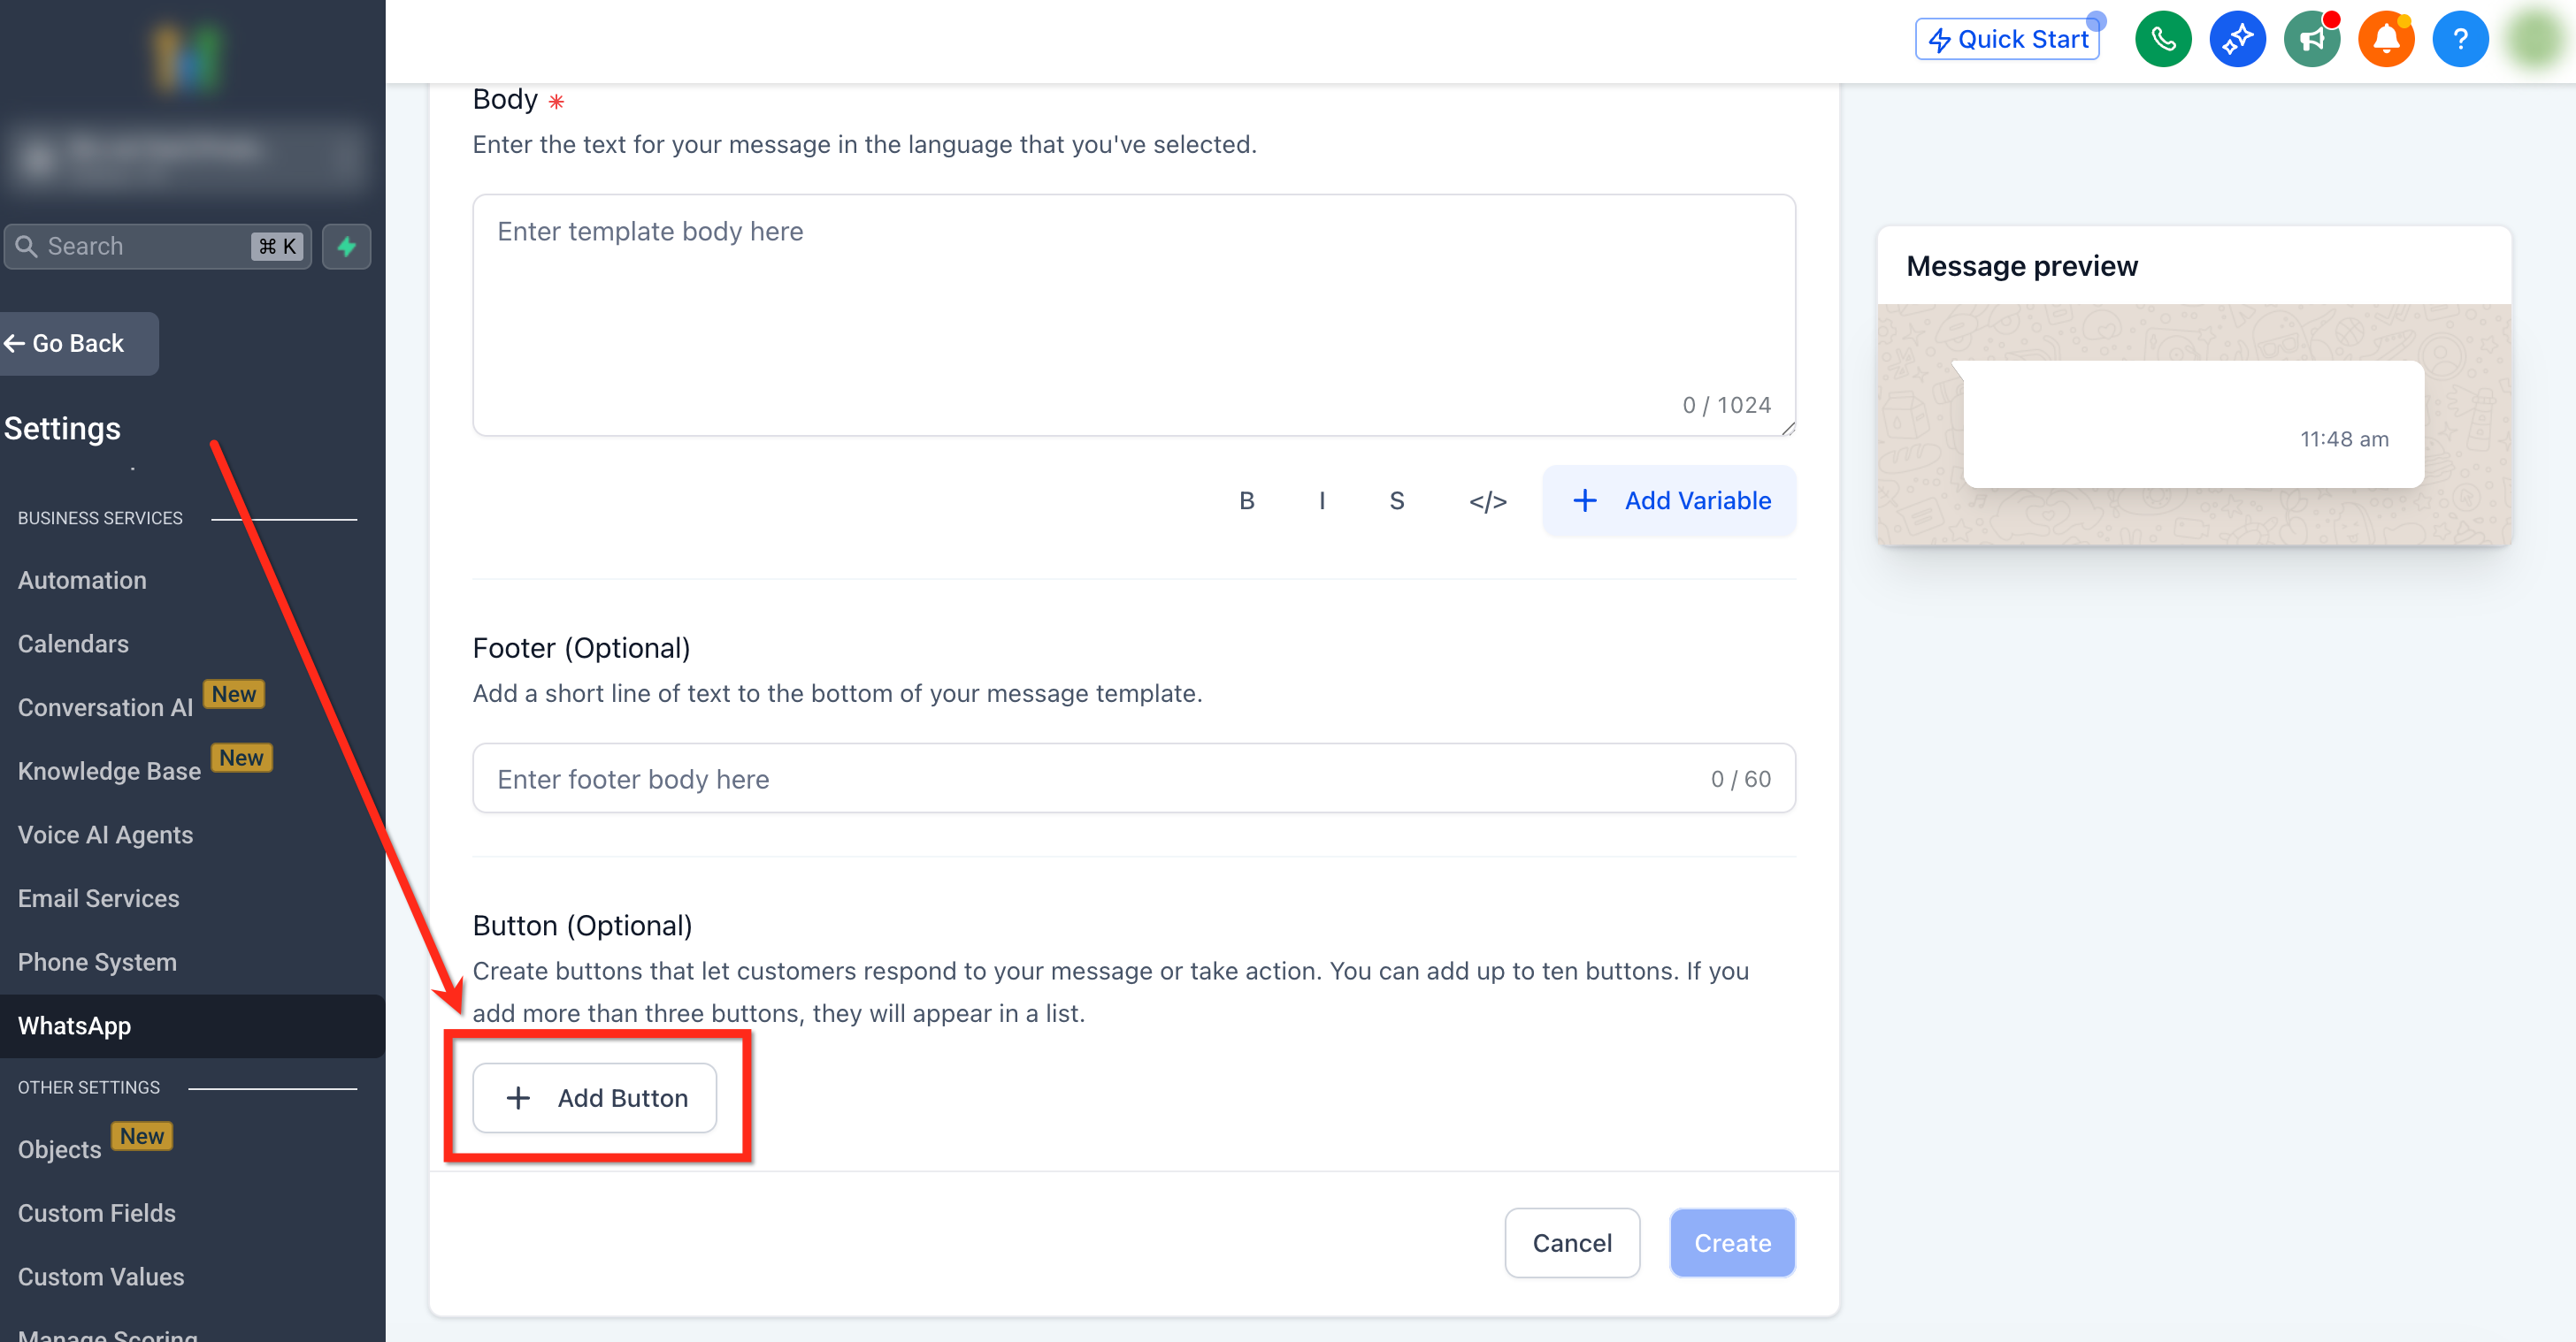The height and width of the screenshot is (1342, 2576).
Task: Insert code formatting with </> icon
Action: click(x=1487, y=500)
